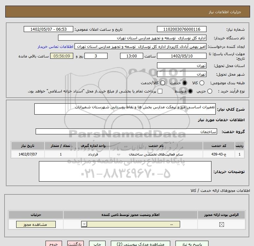Click the general need description text box
The image size is (254, 246).
tap(125, 109)
